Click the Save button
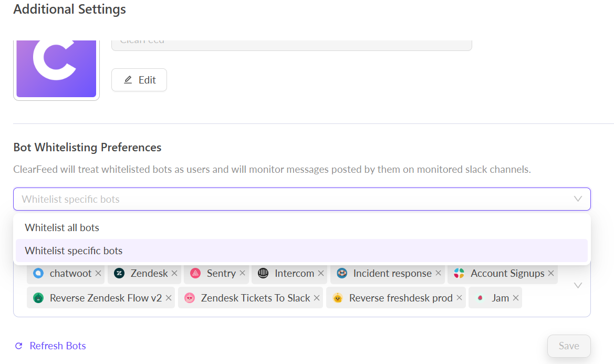The width and height of the screenshot is (614, 364). tap(569, 346)
